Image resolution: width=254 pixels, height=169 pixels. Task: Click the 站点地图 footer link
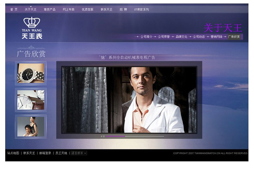click(13, 153)
